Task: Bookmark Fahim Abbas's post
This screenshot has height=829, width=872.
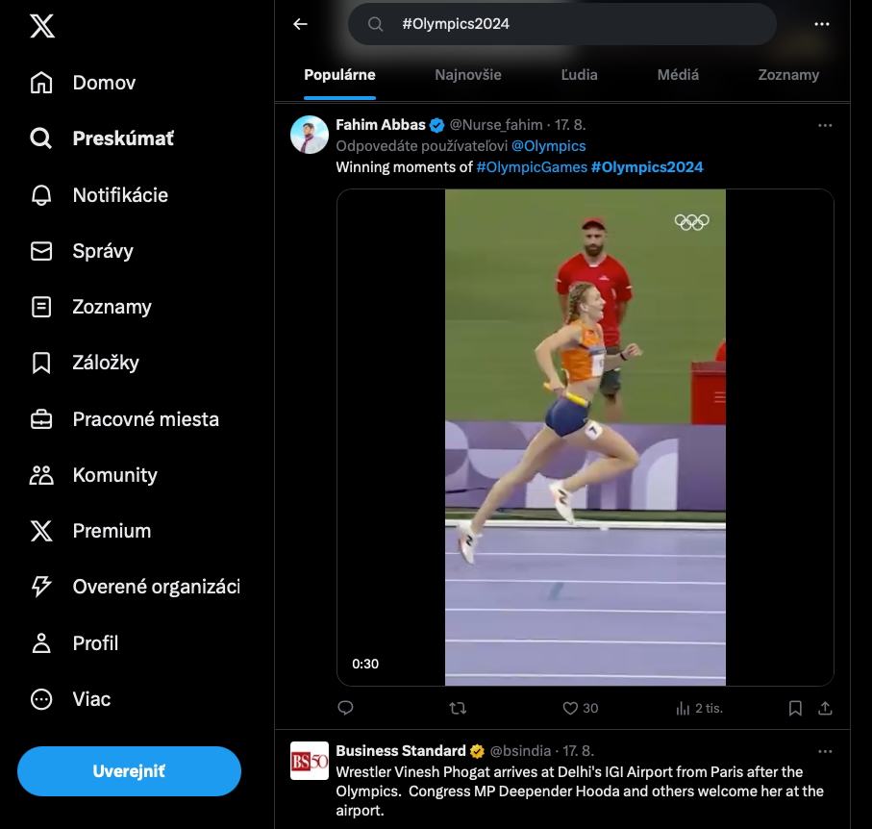Action: pos(795,708)
